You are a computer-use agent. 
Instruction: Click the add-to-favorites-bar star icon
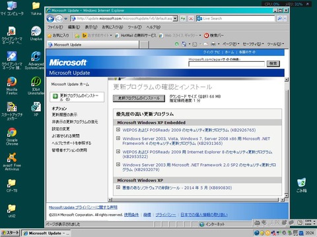tap(77, 36)
